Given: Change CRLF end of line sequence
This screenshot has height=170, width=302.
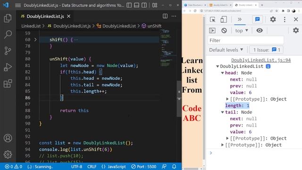Looking at the screenshot, I should click(x=92, y=167).
